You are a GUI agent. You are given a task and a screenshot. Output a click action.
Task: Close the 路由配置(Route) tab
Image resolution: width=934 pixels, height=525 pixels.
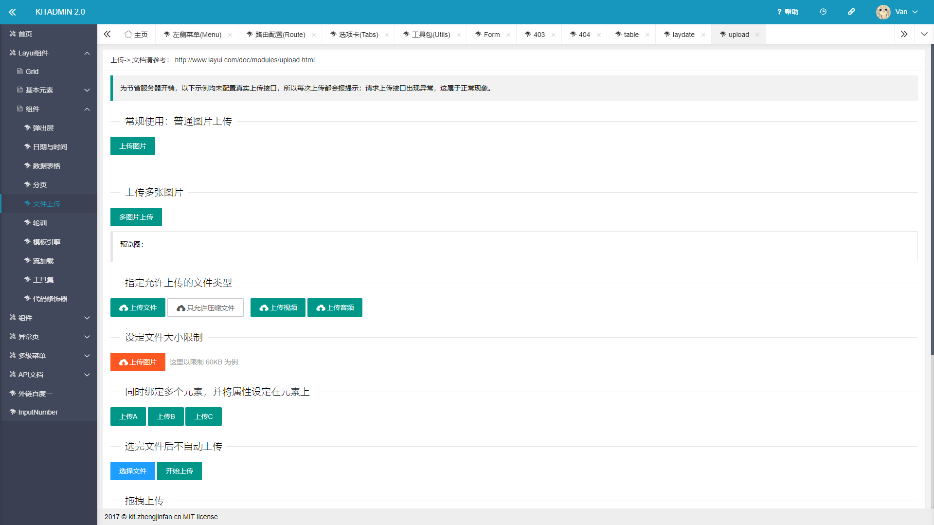point(314,35)
